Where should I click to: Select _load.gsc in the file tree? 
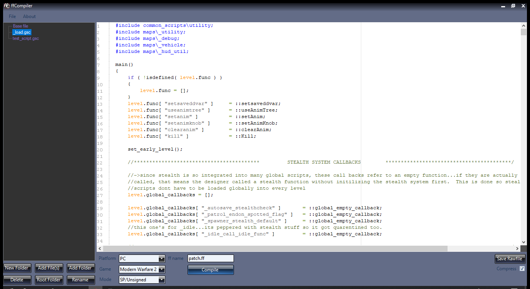(21, 32)
